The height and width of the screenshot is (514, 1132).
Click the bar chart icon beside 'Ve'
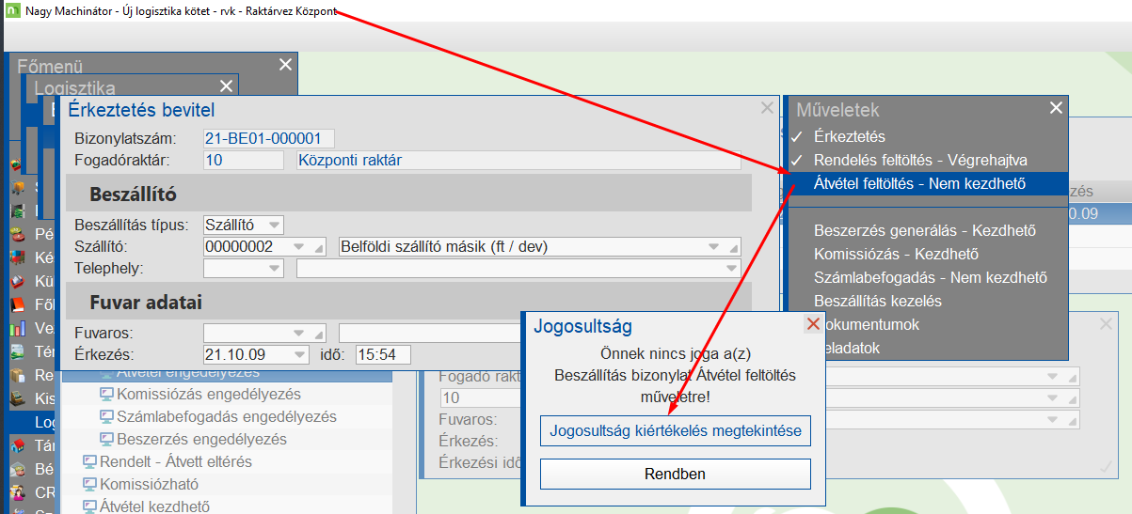17,329
